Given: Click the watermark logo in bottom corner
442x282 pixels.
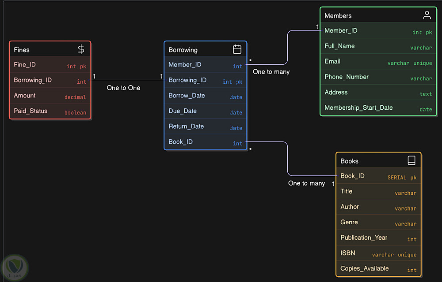Looking at the screenshot, I should click(15, 267).
